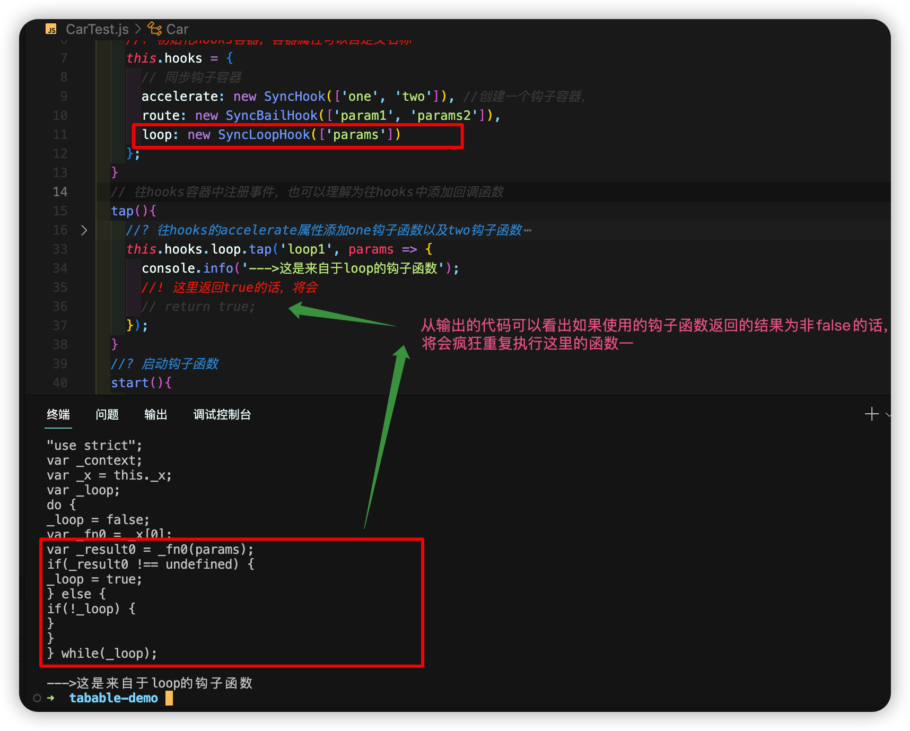Click line number 14 in the gutter
Screen dimensions: 910x731
pos(60,192)
